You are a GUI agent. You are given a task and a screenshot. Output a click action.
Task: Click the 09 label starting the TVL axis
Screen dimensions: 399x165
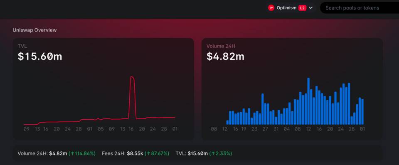coord(27,129)
